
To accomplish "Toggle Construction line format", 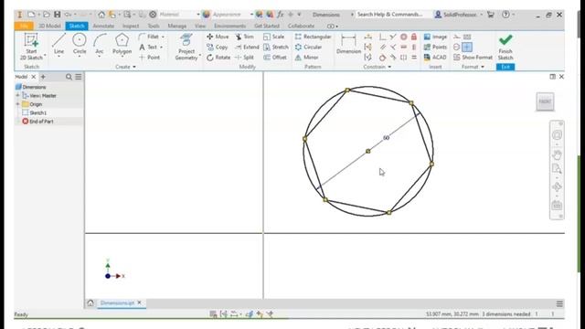I will pyautogui.click(x=457, y=37).
